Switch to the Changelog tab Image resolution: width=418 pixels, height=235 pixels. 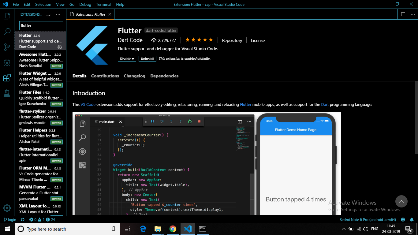(134, 76)
